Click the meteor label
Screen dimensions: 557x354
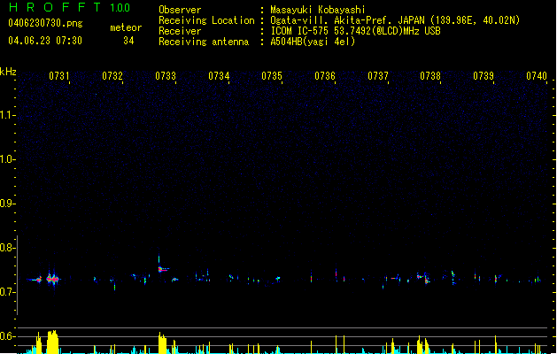[126, 27]
